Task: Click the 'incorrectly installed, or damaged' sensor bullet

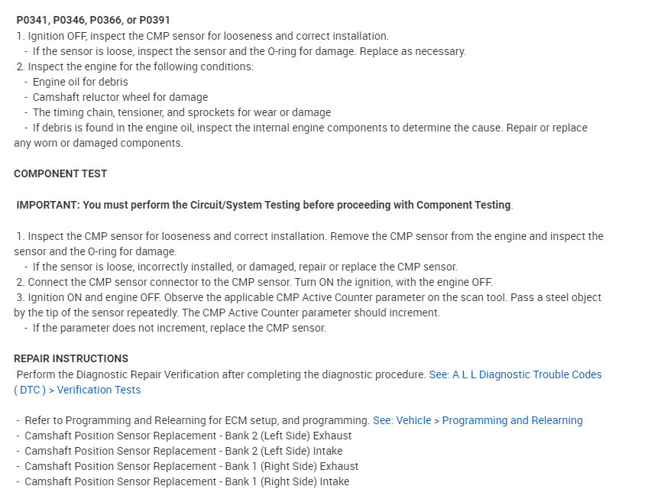Action: pyautogui.click(x=245, y=267)
